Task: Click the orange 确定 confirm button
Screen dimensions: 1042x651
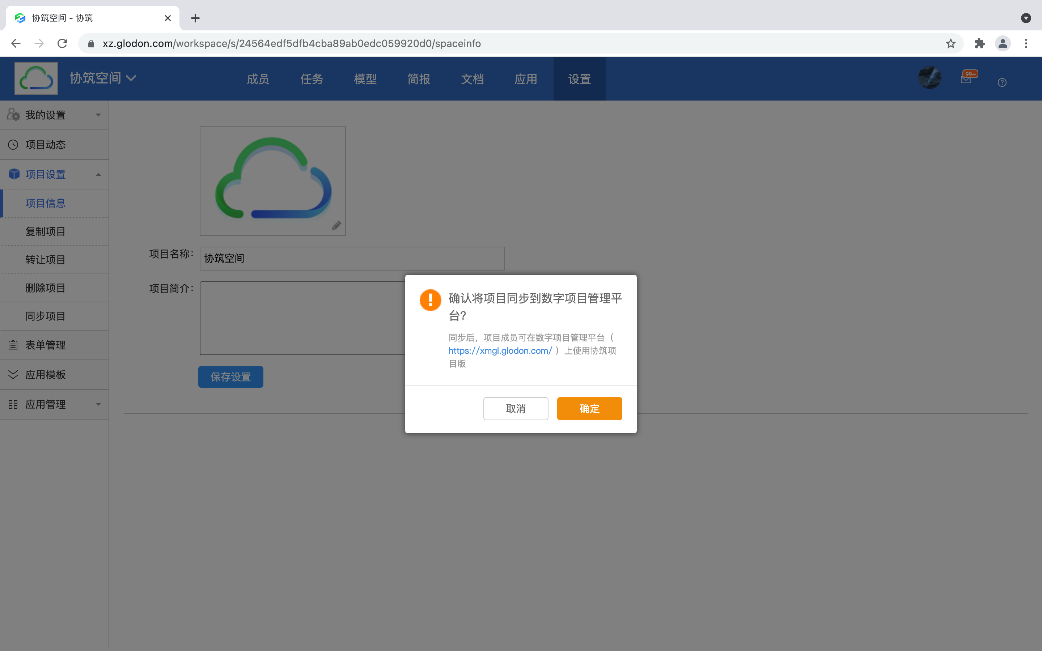Action: [589, 408]
